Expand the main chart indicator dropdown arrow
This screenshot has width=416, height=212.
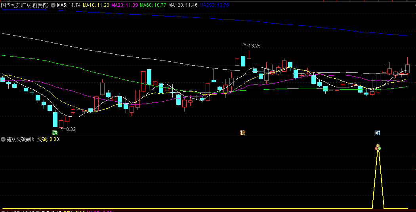point(53,5)
